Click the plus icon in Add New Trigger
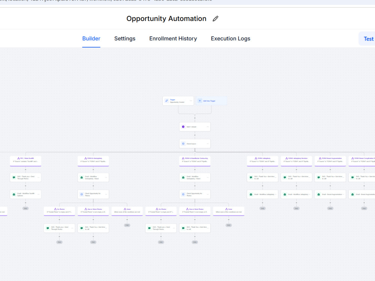 (x=200, y=101)
